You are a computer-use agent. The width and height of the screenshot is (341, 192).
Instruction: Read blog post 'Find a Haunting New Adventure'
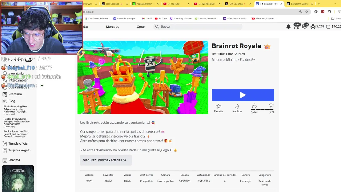click(x=15, y=109)
